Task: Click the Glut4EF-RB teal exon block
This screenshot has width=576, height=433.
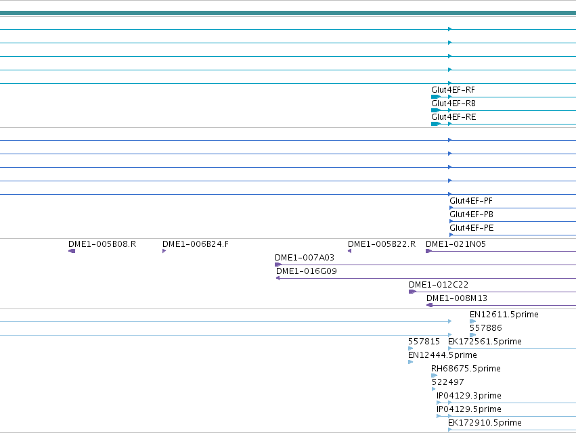Action: coord(436,110)
